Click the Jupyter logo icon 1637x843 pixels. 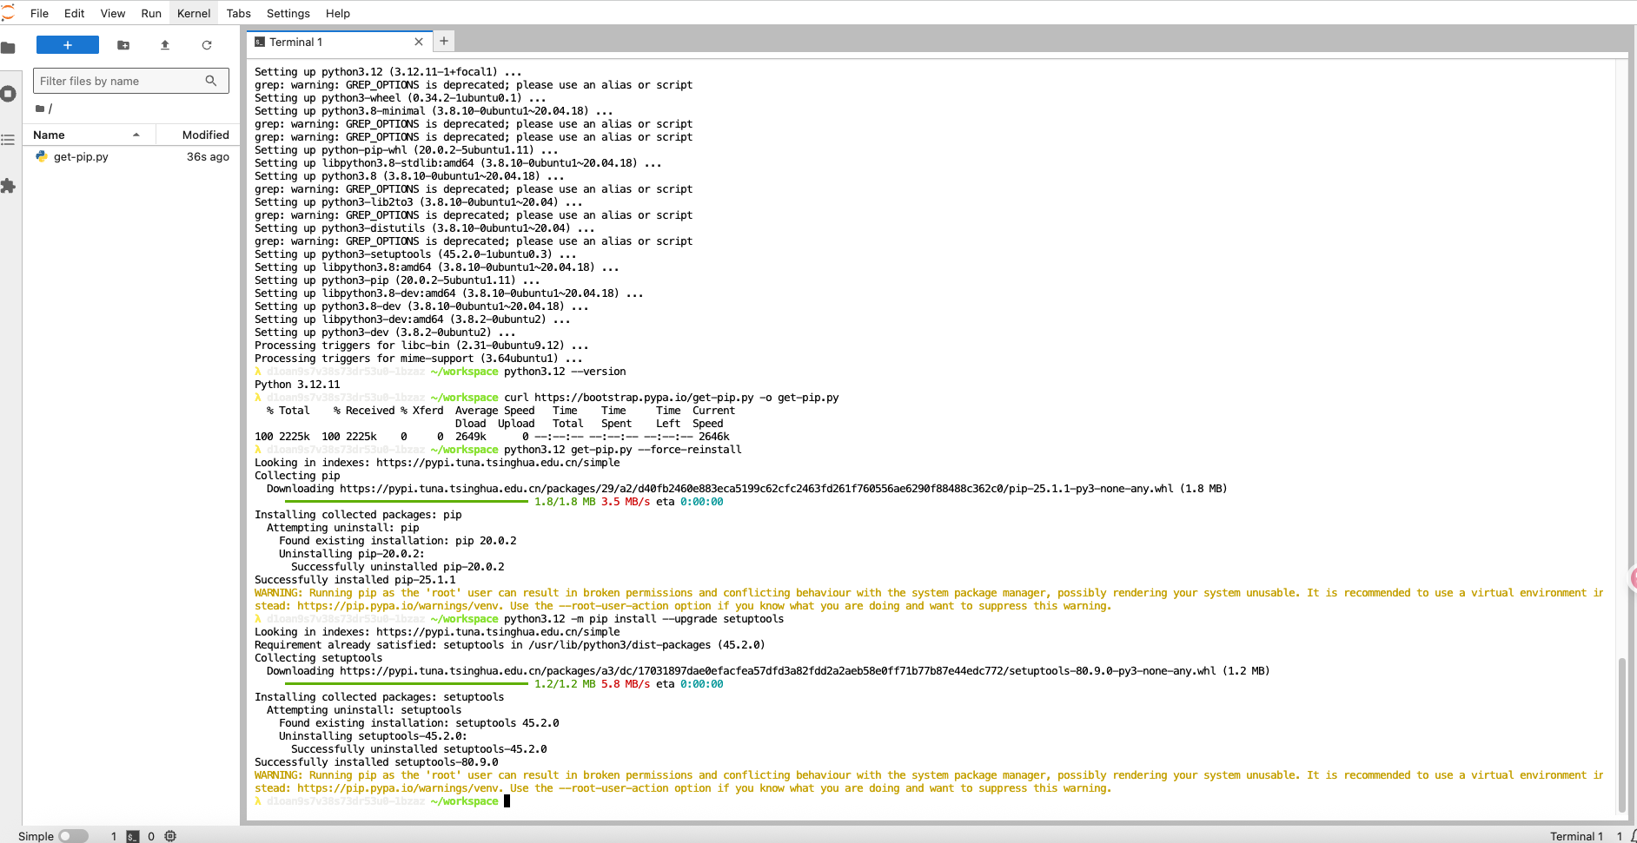point(9,13)
